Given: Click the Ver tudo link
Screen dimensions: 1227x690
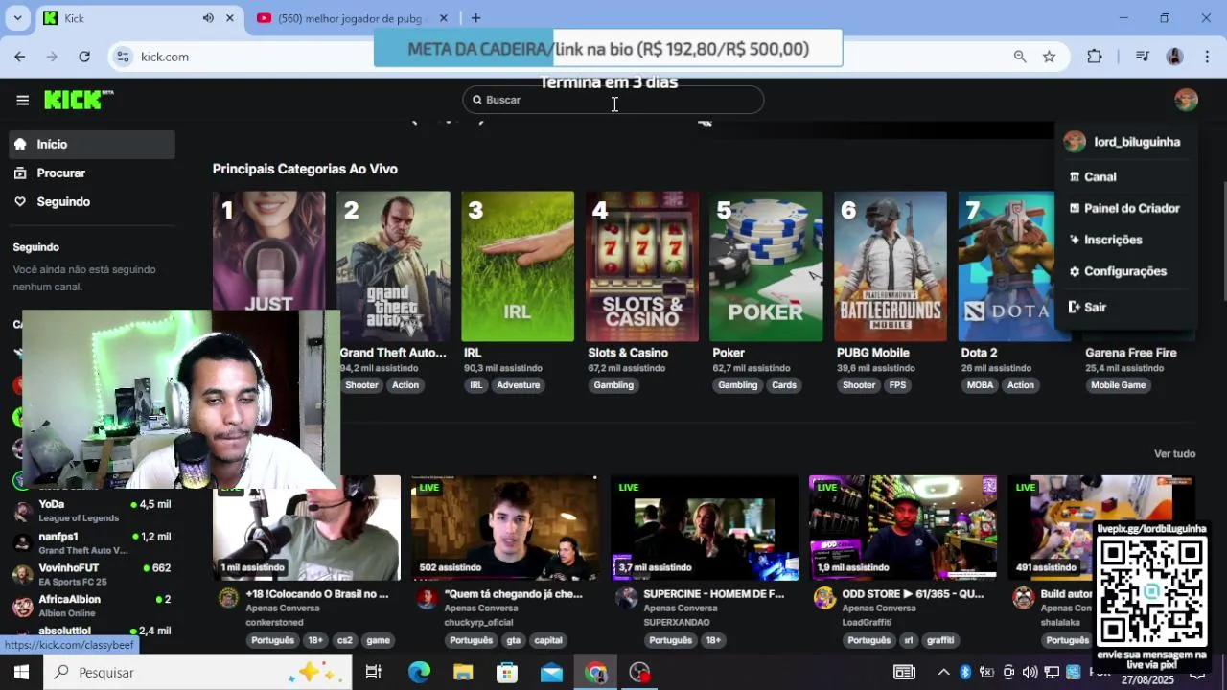Looking at the screenshot, I should [x=1174, y=454].
